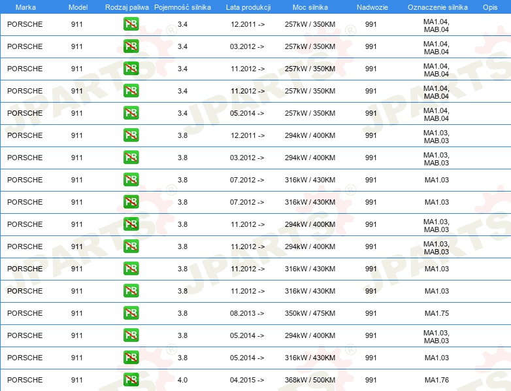Screen dimensions: 511x391
Task: Click 257kW / 350KM in the 05.2014 row
Action: tap(310, 113)
